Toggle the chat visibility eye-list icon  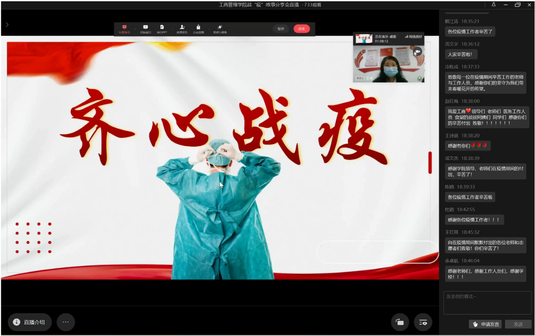(x=423, y=322)
